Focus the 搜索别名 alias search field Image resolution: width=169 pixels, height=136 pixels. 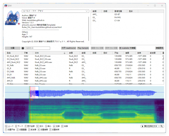point(38,48)
